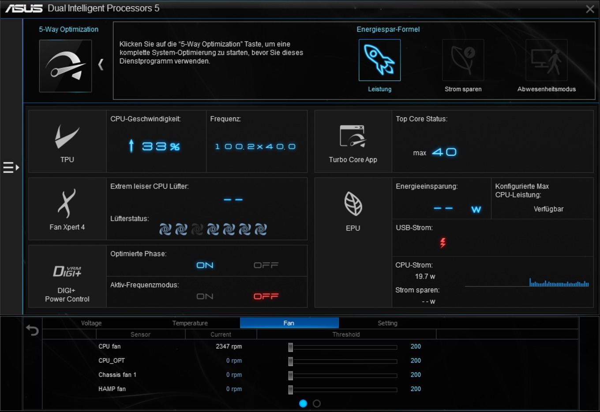
Task: Click the Verfügbar status text
Action: 548,209
